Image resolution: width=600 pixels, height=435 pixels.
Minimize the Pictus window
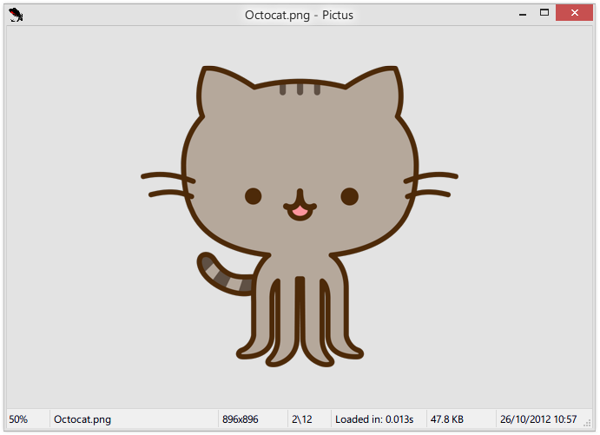point(523,13)
